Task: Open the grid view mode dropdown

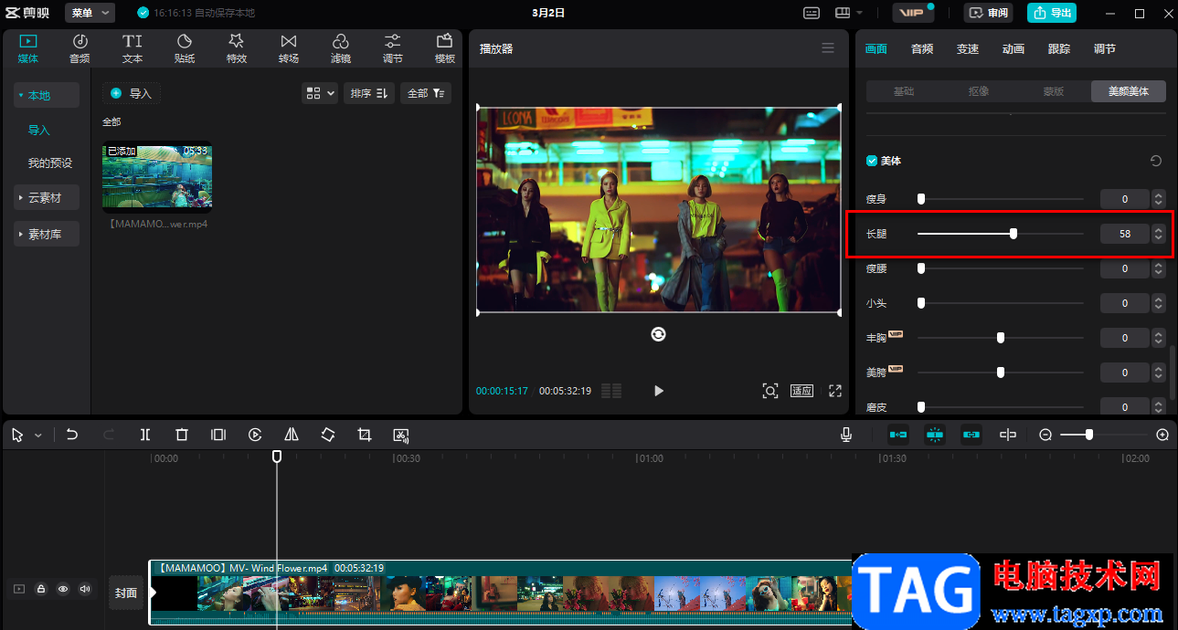Action: [x=320, y=93]
